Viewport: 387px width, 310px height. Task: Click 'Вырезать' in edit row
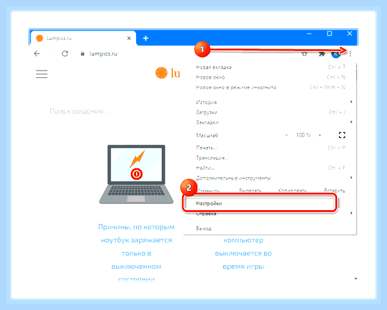[x=250, y=191]
